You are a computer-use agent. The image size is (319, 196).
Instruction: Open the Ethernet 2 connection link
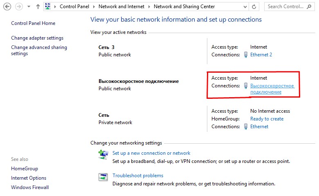click(261, 55)
